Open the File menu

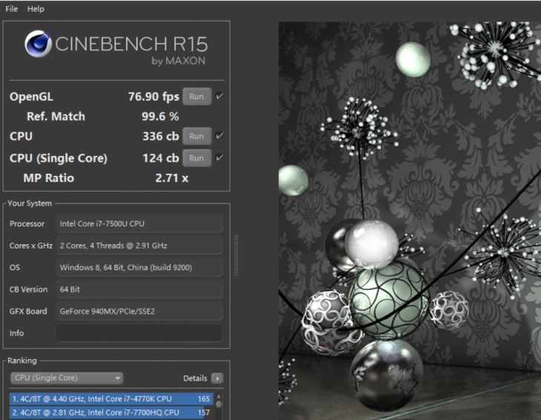pyautogui.click(x=11, y=9)
